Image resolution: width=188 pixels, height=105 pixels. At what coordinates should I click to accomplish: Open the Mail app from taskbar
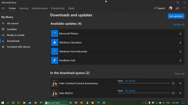30,103
